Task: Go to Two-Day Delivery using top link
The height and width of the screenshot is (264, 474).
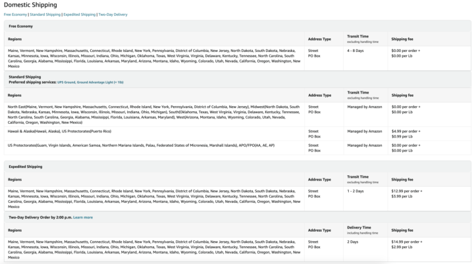Action: [x=113, y=14]
